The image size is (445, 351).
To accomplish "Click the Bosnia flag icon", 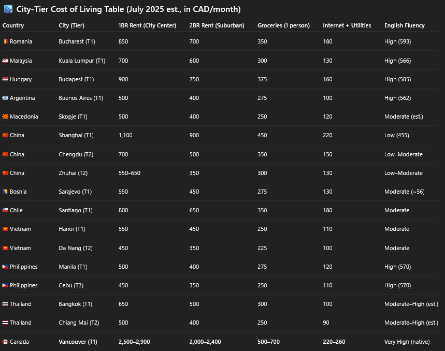I will pyautogui.click(x=5, y=192).
